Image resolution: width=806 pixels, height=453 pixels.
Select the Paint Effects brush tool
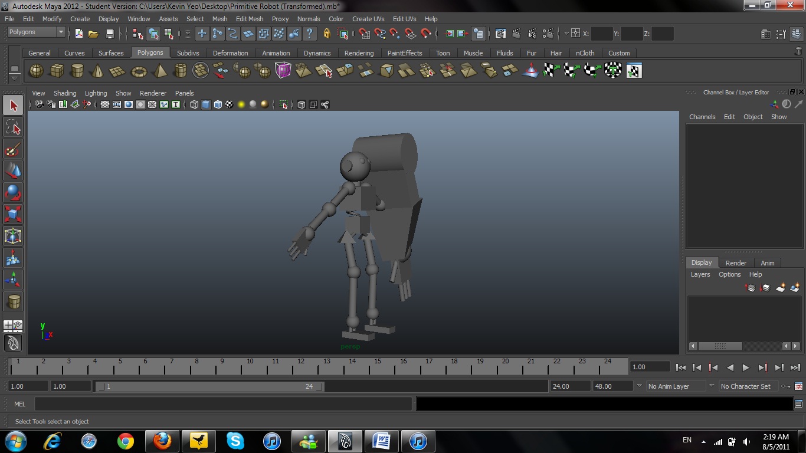13,149
